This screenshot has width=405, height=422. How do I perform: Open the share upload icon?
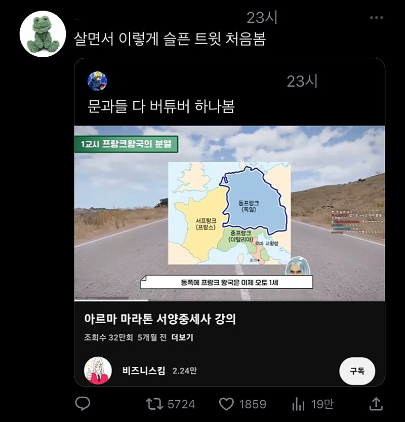[376, 404]
